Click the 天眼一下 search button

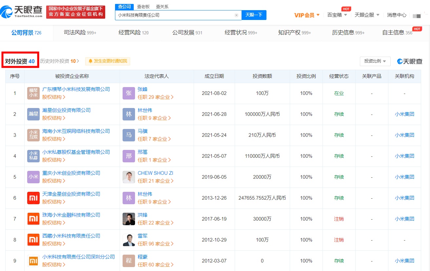tap(254, 15)
